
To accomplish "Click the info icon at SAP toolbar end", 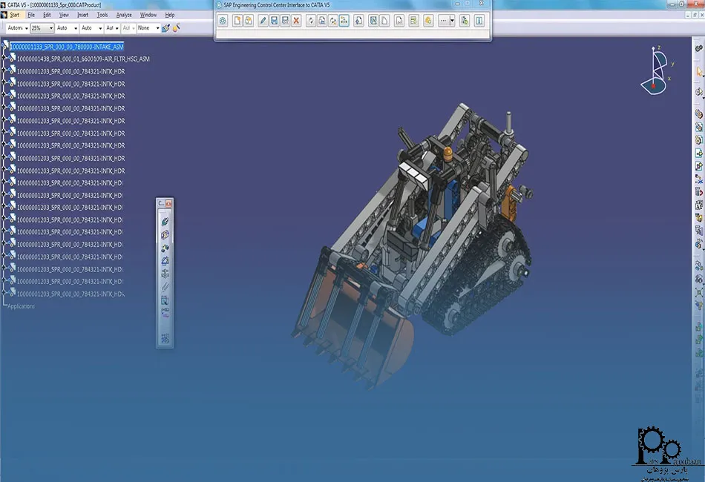I will pyautogui.click(x=480, y=21).
